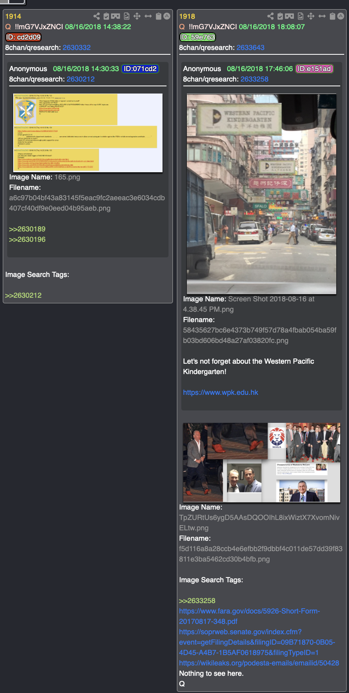The image size is (349, 693).
Task: Open the fara.gov Short-Form PDF link
Action: tap(250, 616)
